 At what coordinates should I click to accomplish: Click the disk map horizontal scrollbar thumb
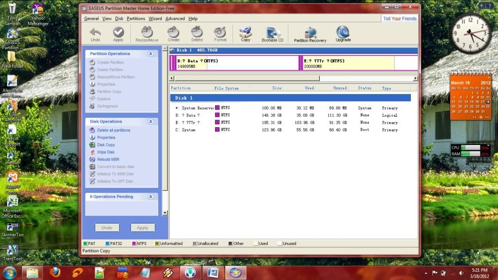pyautogui.click(x=247, y=78)
